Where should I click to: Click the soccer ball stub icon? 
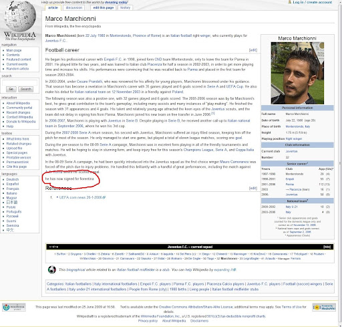pyautogui.click(x=52, y=269)
